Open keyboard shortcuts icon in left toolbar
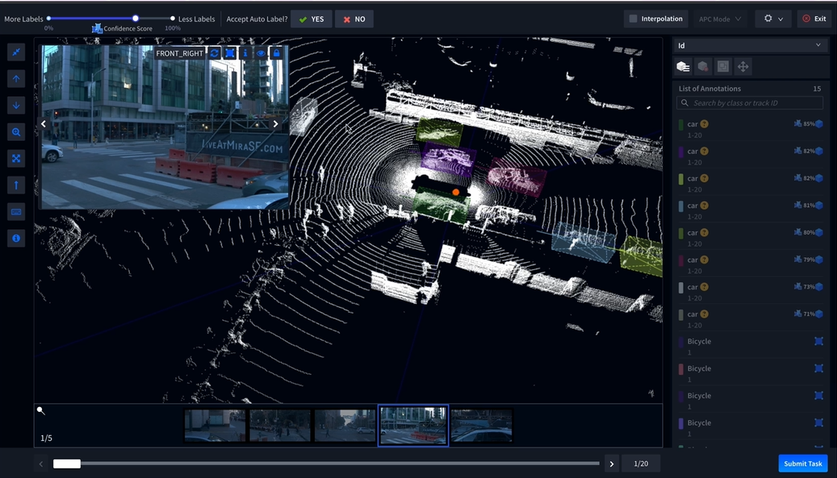Image resolution: width=837 pixels, height=478 pixels. point(16,211)
